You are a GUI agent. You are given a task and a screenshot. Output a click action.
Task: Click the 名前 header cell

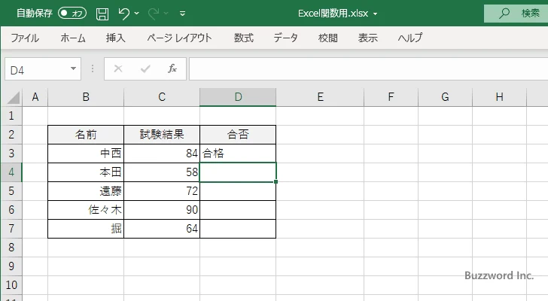[x=86, y=135]
